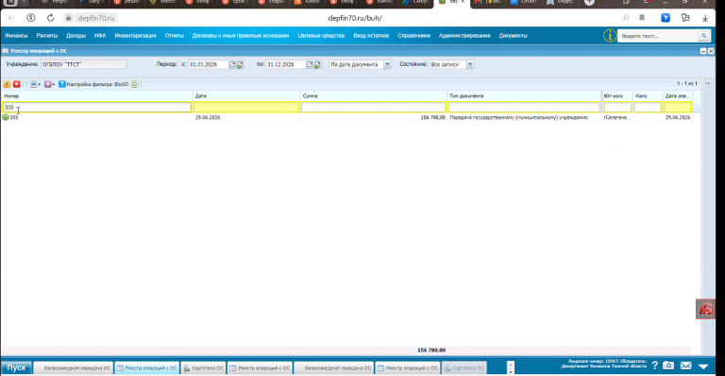The image size is (725, 376).
Task: Open the Целевые средства menu
Action: (321, 36)
